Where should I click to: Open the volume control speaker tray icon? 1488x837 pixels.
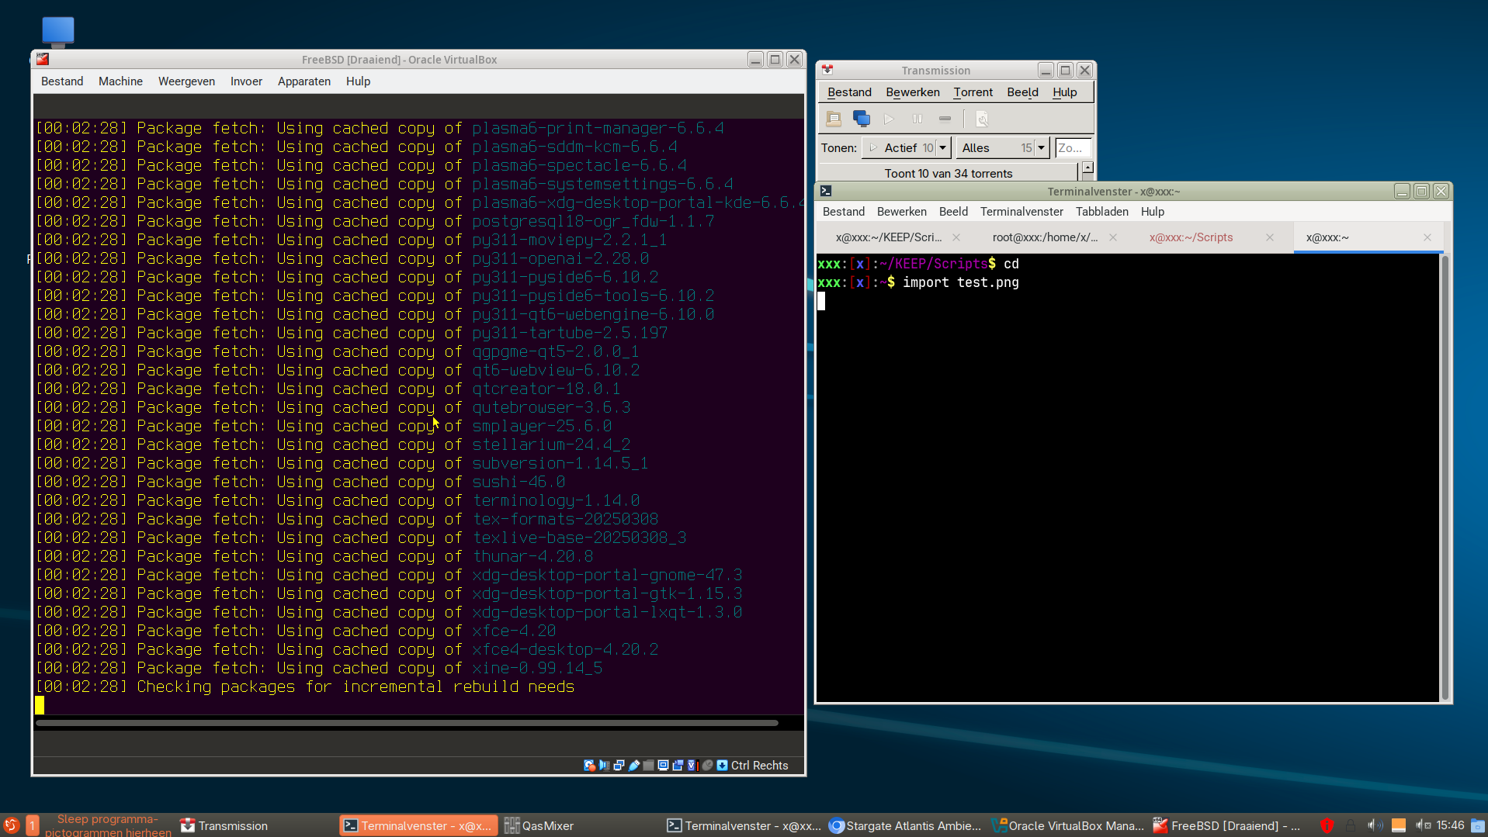click(1375, 825)
